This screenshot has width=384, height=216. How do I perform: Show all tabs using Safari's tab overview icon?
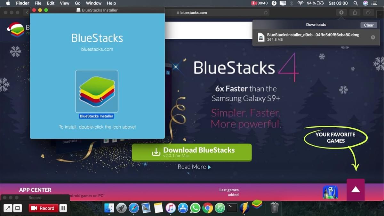click(368, 12)
